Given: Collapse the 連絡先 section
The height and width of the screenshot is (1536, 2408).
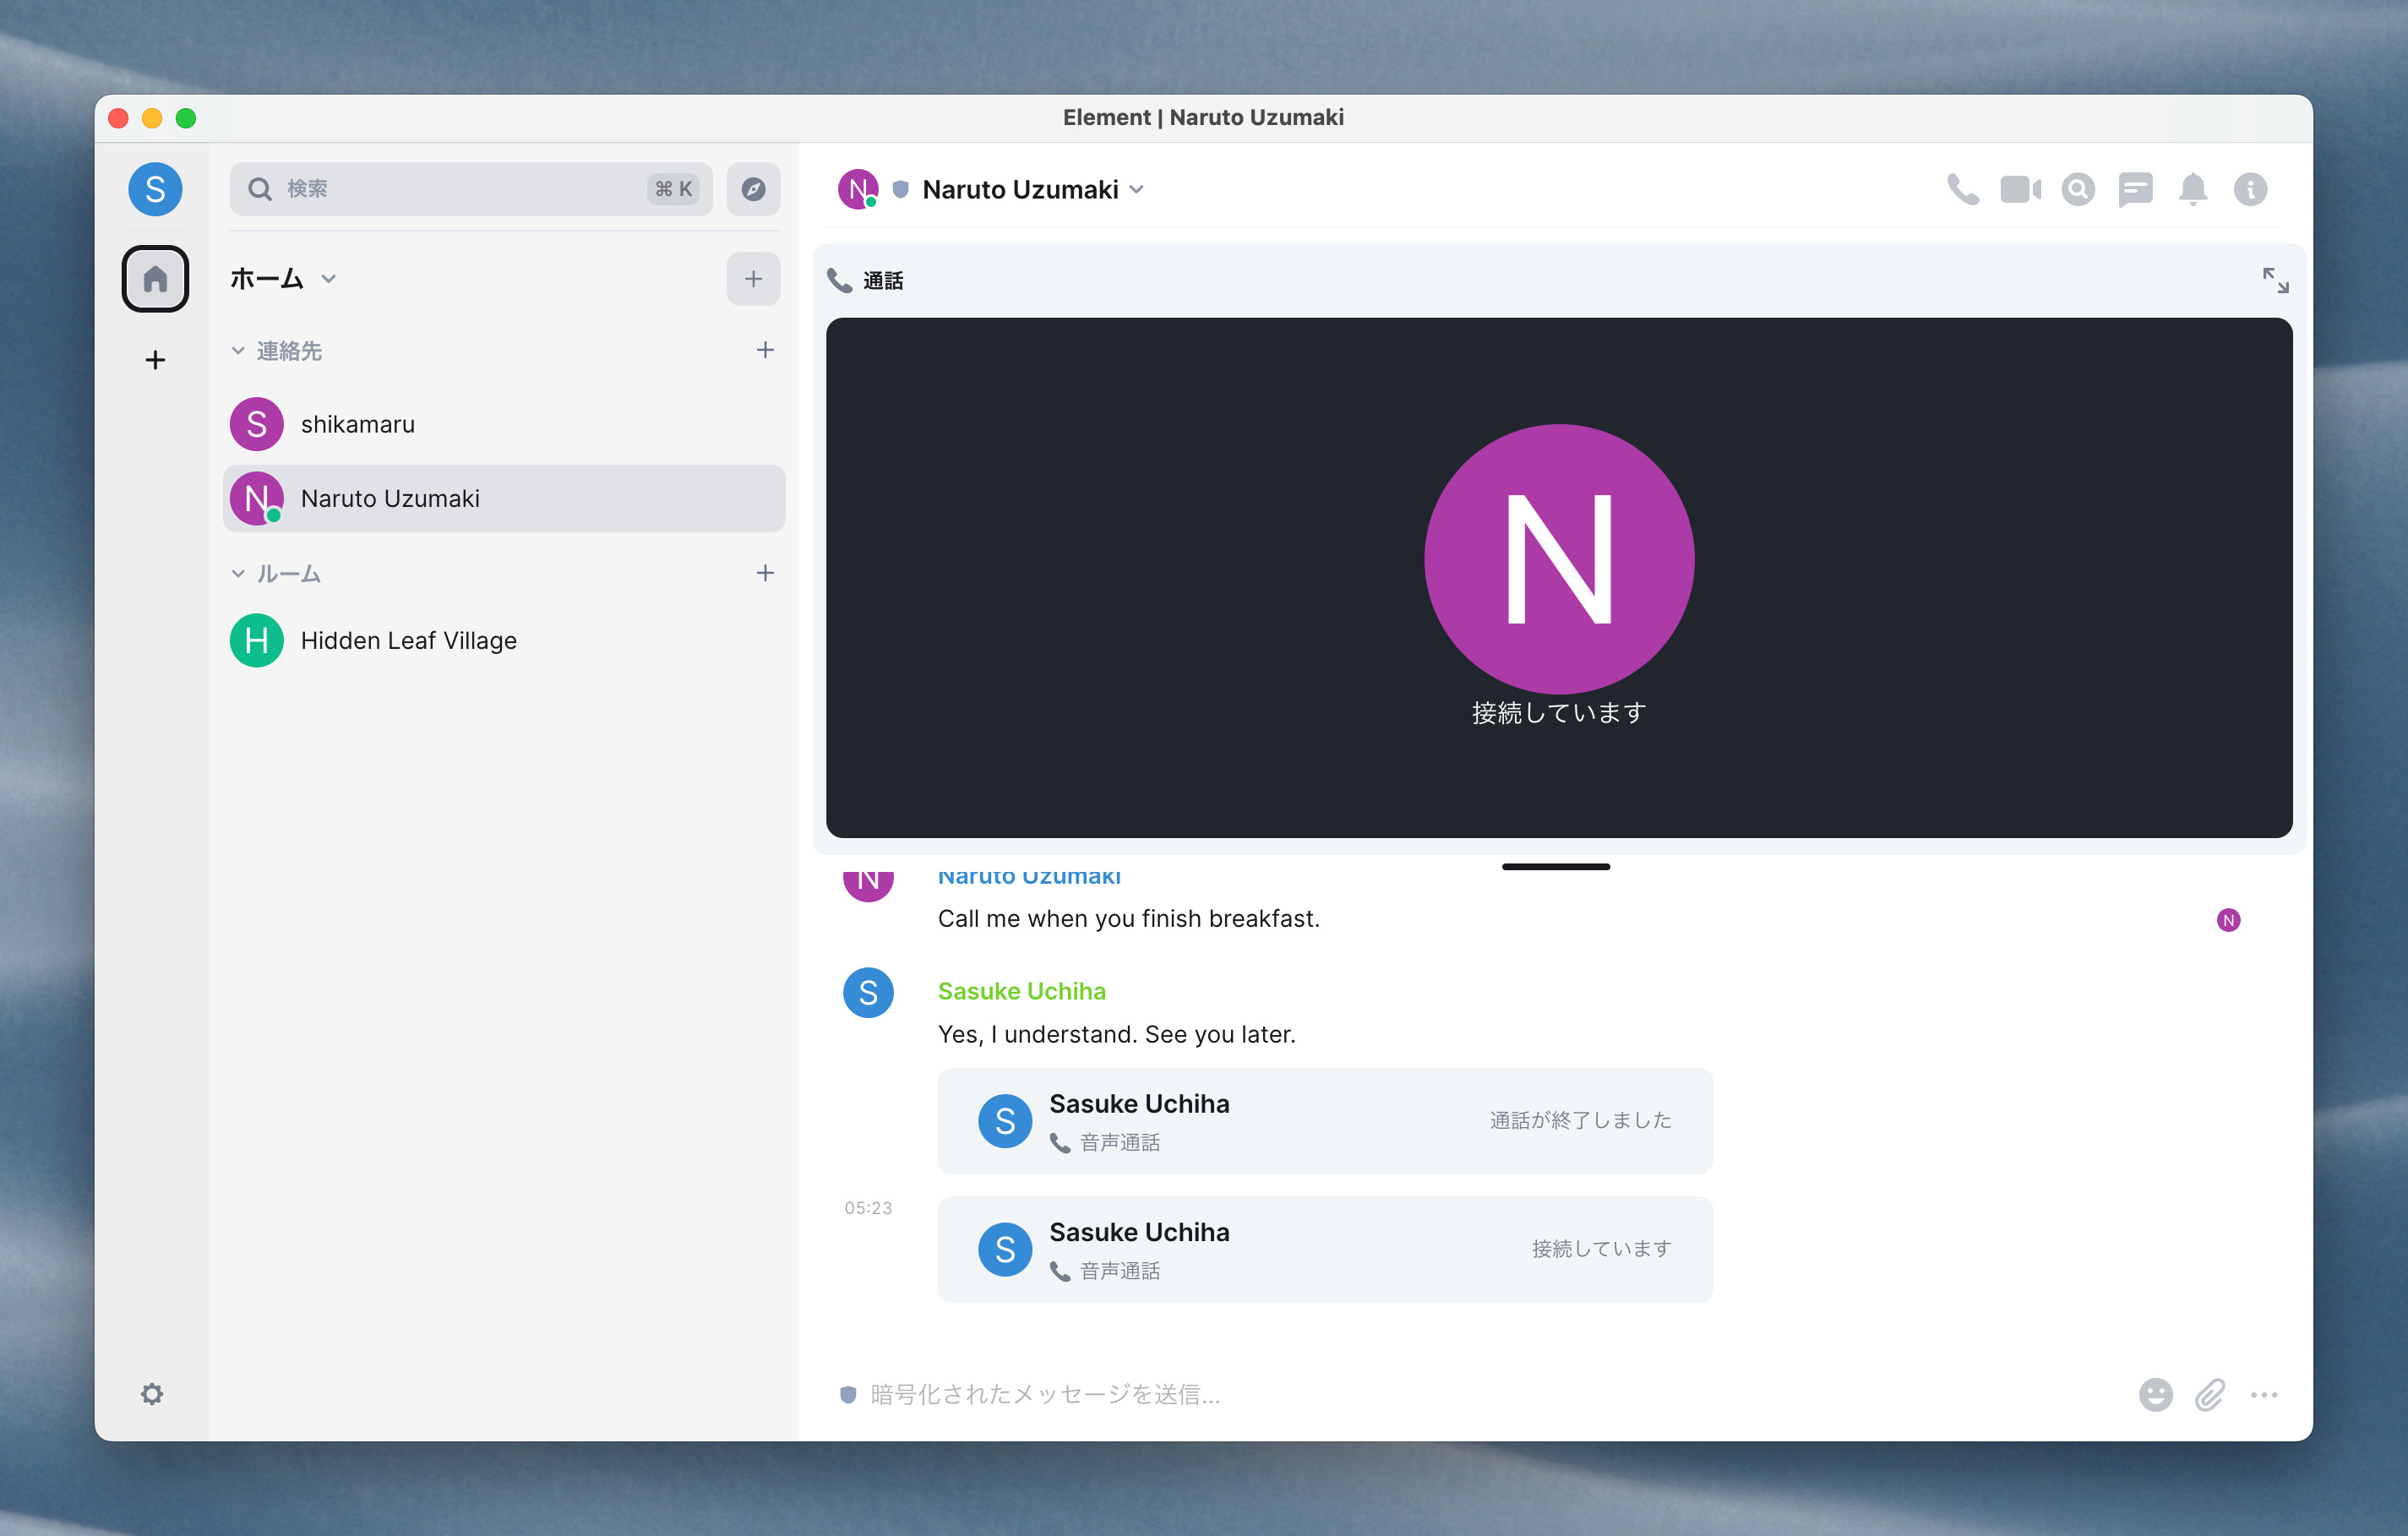Looking at the screenshot, I should 238,351.
